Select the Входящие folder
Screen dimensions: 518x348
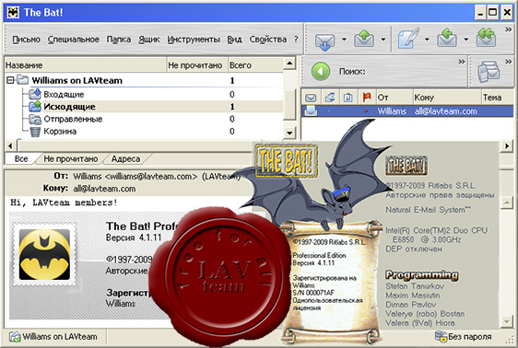(x=64, y=95)
